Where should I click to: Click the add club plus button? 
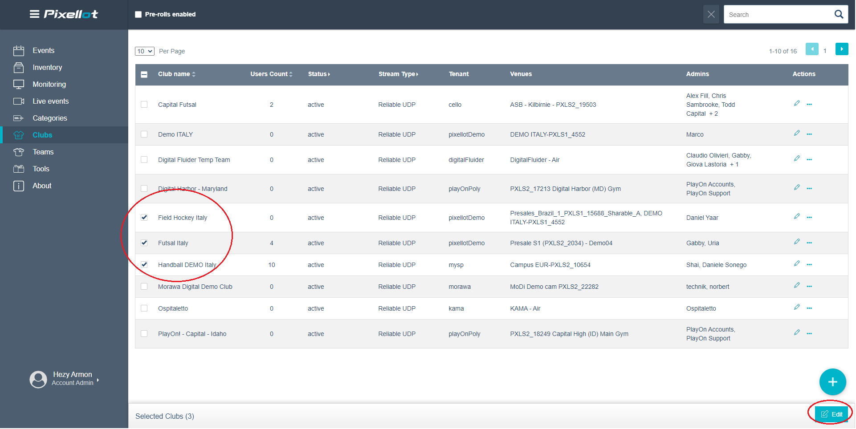832,382
